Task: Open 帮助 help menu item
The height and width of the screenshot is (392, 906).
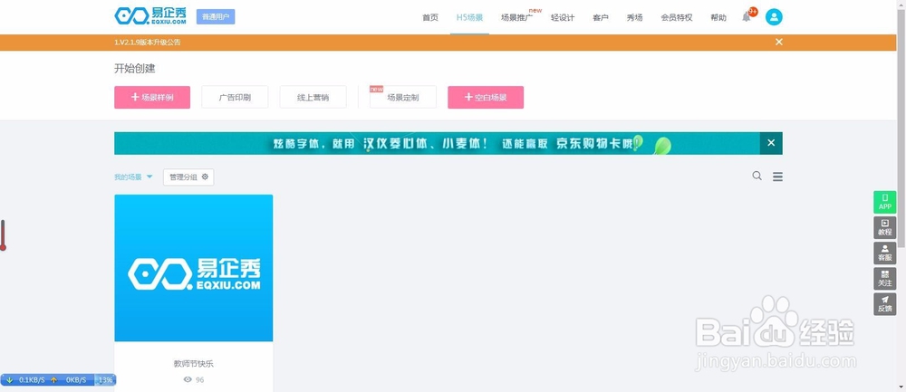Action: click(718, 17)
